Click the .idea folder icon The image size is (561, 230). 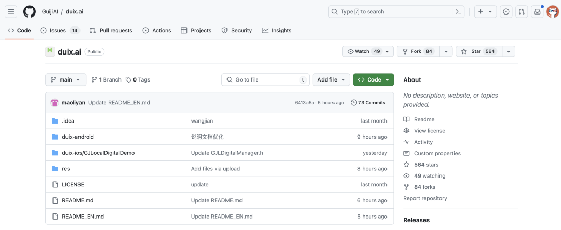point(55,121)
